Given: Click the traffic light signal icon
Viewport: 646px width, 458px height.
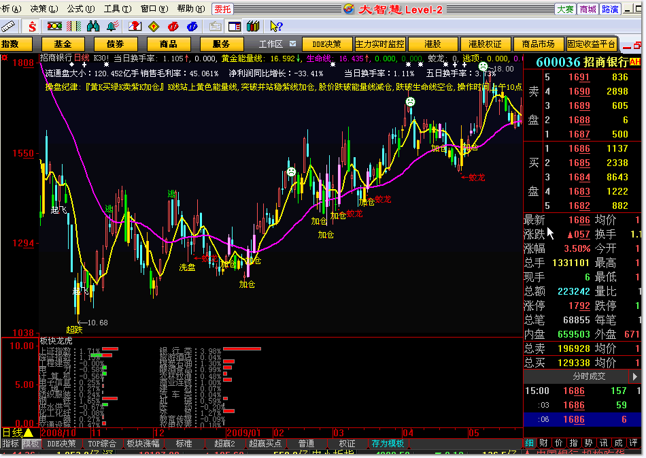Looking at the screenshot, I should [x=54, y=27].
